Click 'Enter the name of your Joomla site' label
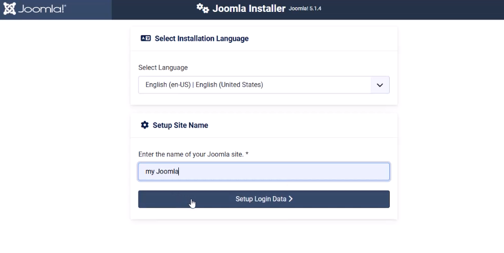 pos(193,154)
